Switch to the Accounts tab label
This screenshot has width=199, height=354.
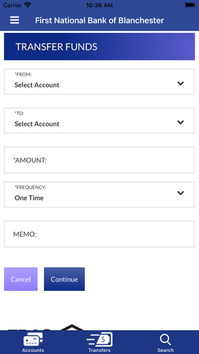tap(33, 350)
